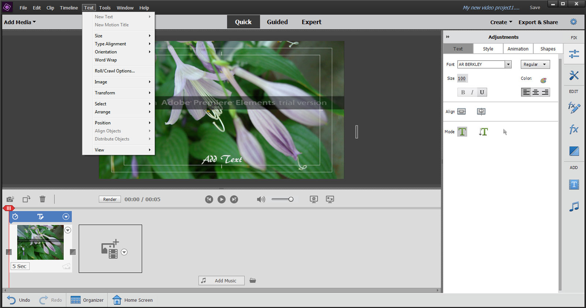
Task: Open playback quality monitor settings
Action: pyautogui.click(x=314, y=199)
